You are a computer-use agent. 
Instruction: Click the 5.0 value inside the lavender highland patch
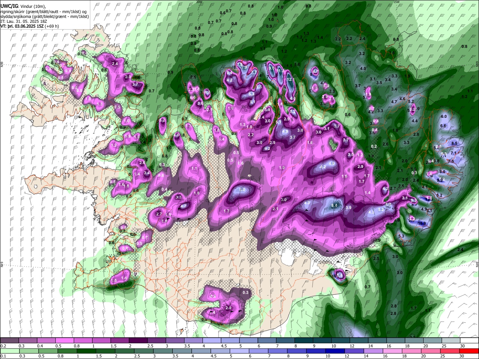click(x=242, y=190)
